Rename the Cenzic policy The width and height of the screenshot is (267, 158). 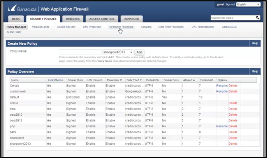221,85
